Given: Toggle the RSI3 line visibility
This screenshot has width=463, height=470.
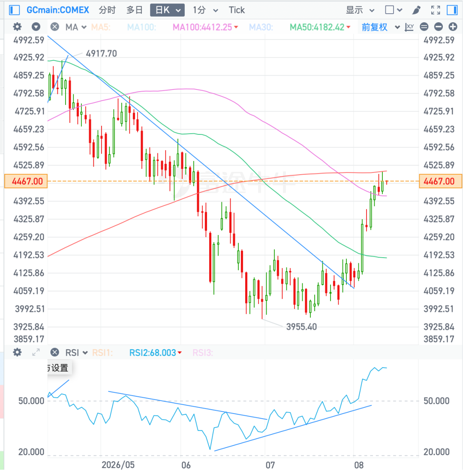Looking at the screenshot, I should [203, 353].
